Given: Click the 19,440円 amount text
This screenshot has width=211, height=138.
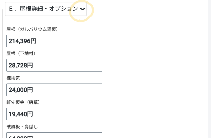Looking at the screenshot, I should point(21,114).
